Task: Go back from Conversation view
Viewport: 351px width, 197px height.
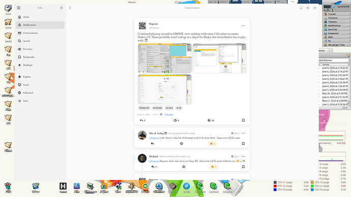Action: pos(70,8)
